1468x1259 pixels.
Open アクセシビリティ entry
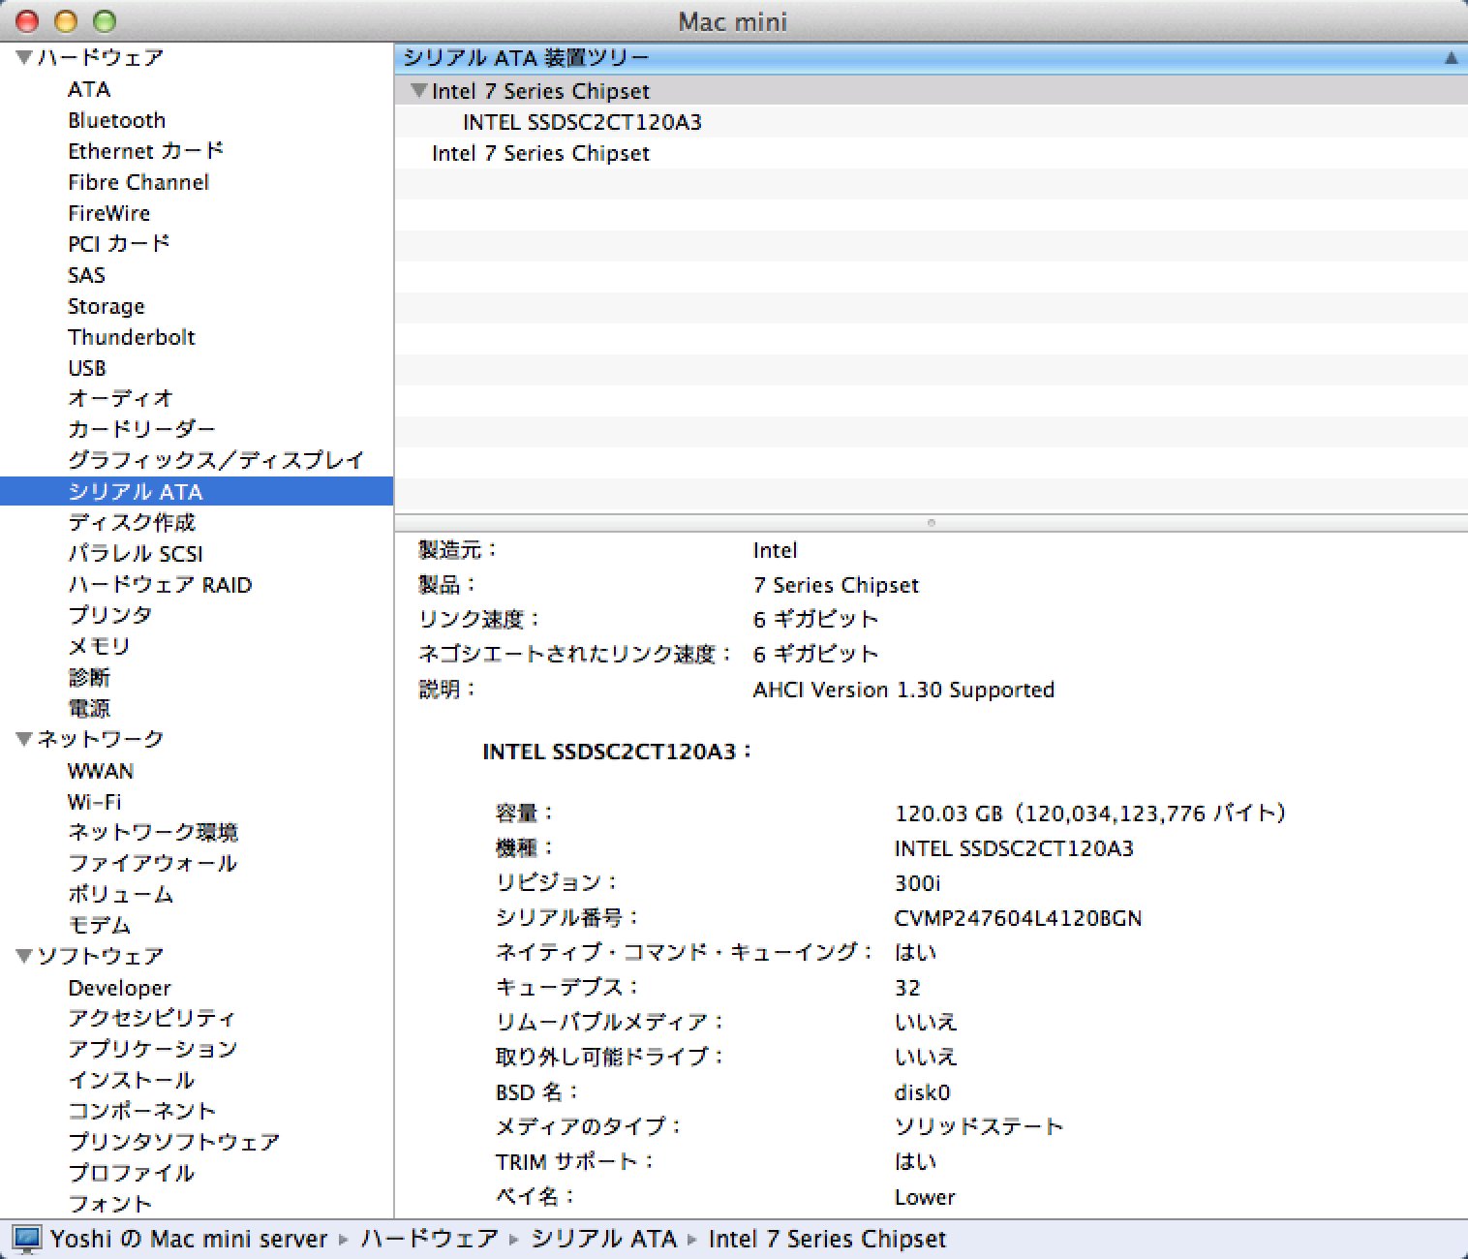tap(152, 1018)
